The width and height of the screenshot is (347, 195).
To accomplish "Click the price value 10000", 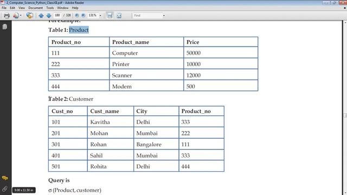I will [x=194, y=64].
